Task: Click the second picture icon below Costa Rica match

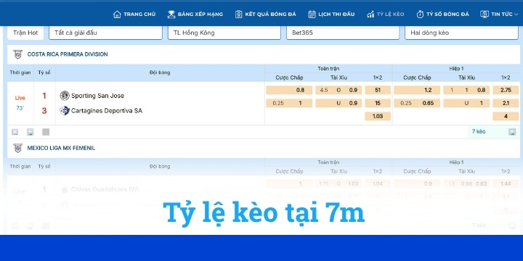Action: 31,132
